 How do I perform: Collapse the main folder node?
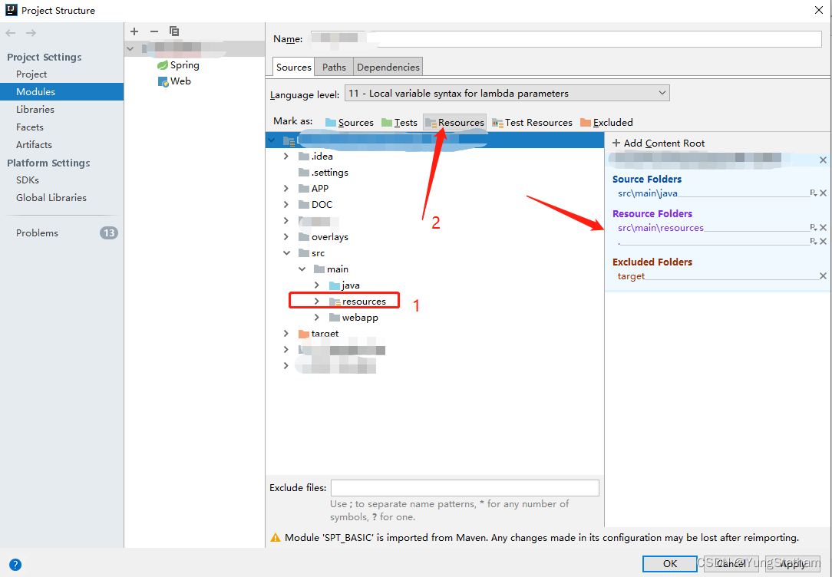[x=302, y=269]
